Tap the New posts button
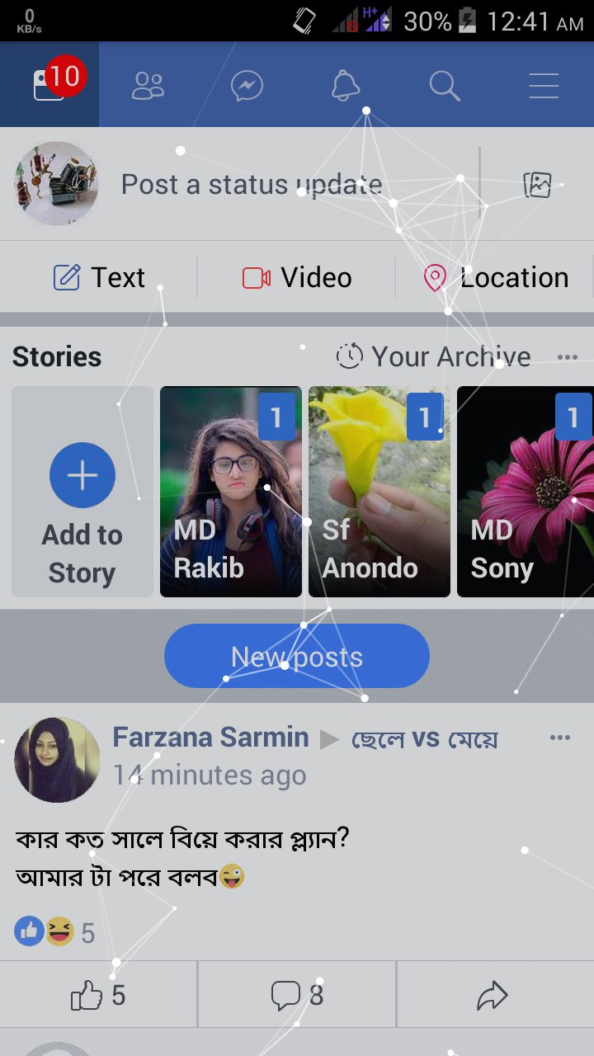 pos(297,657)
